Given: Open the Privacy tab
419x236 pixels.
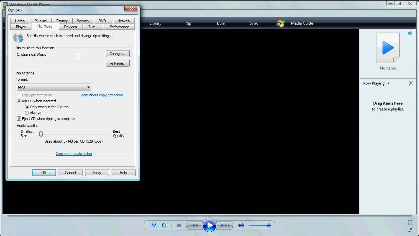Looking at the screenshot, I should click(x=62, y=21).
